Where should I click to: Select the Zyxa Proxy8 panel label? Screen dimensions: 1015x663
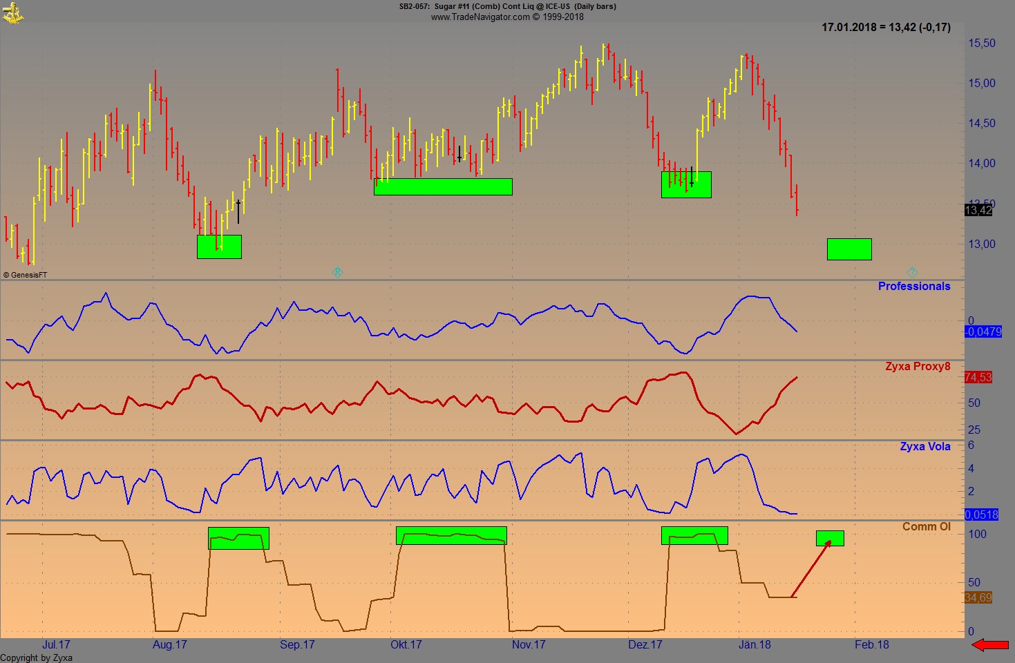918,366
